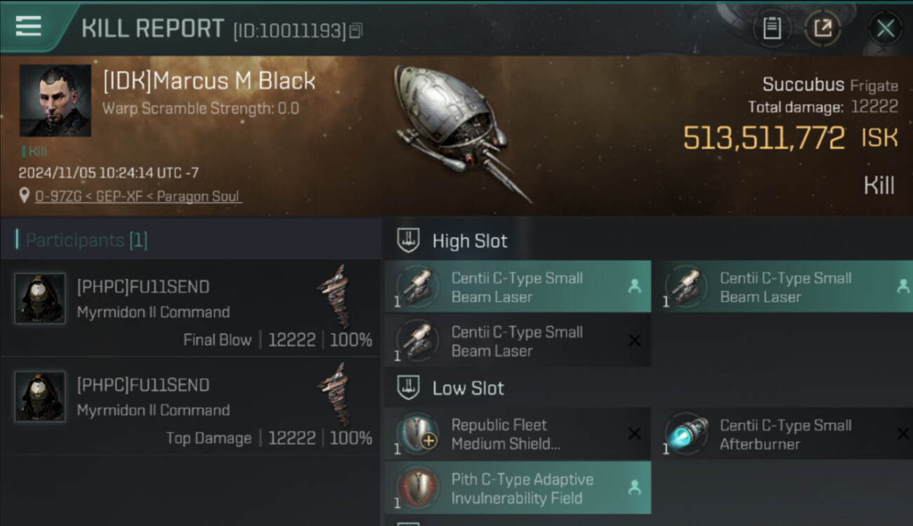Click Top Damage participant's pilot portrait
Screen dimensions: 913x526
(40, 397)
